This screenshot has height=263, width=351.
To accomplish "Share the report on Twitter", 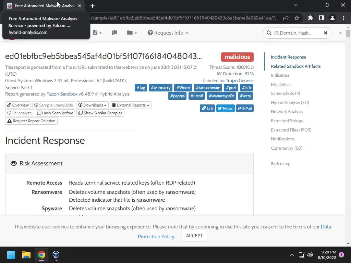I will coord(226,108).
